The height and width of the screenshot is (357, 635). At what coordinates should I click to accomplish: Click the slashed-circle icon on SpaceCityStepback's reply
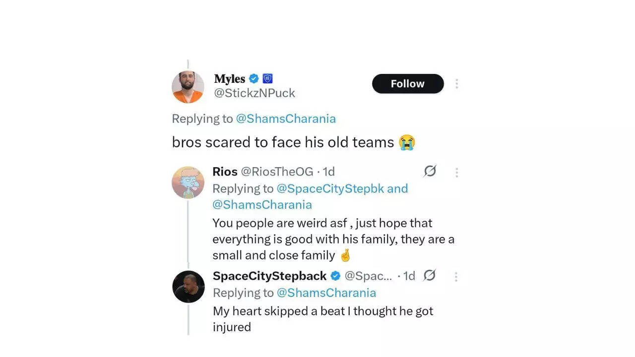[430, 276]
